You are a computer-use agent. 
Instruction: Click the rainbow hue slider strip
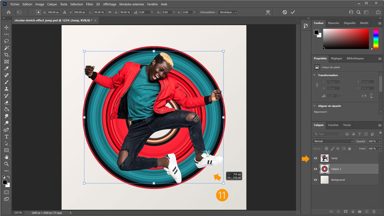coord(376,39)
